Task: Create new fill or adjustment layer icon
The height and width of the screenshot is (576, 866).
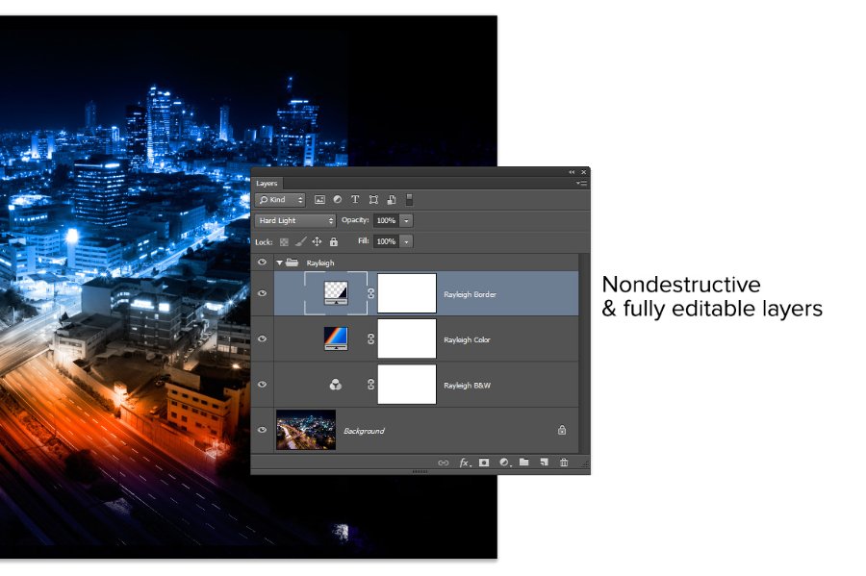Action: point(504,463)
